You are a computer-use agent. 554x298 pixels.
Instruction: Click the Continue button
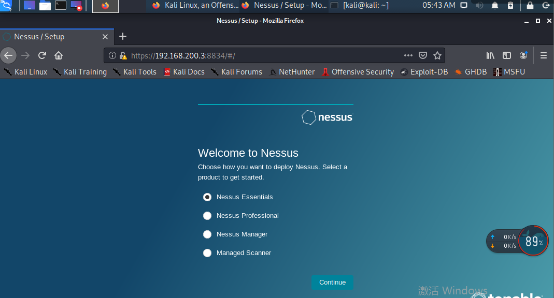pyautogui.click(x=333, y=282)
